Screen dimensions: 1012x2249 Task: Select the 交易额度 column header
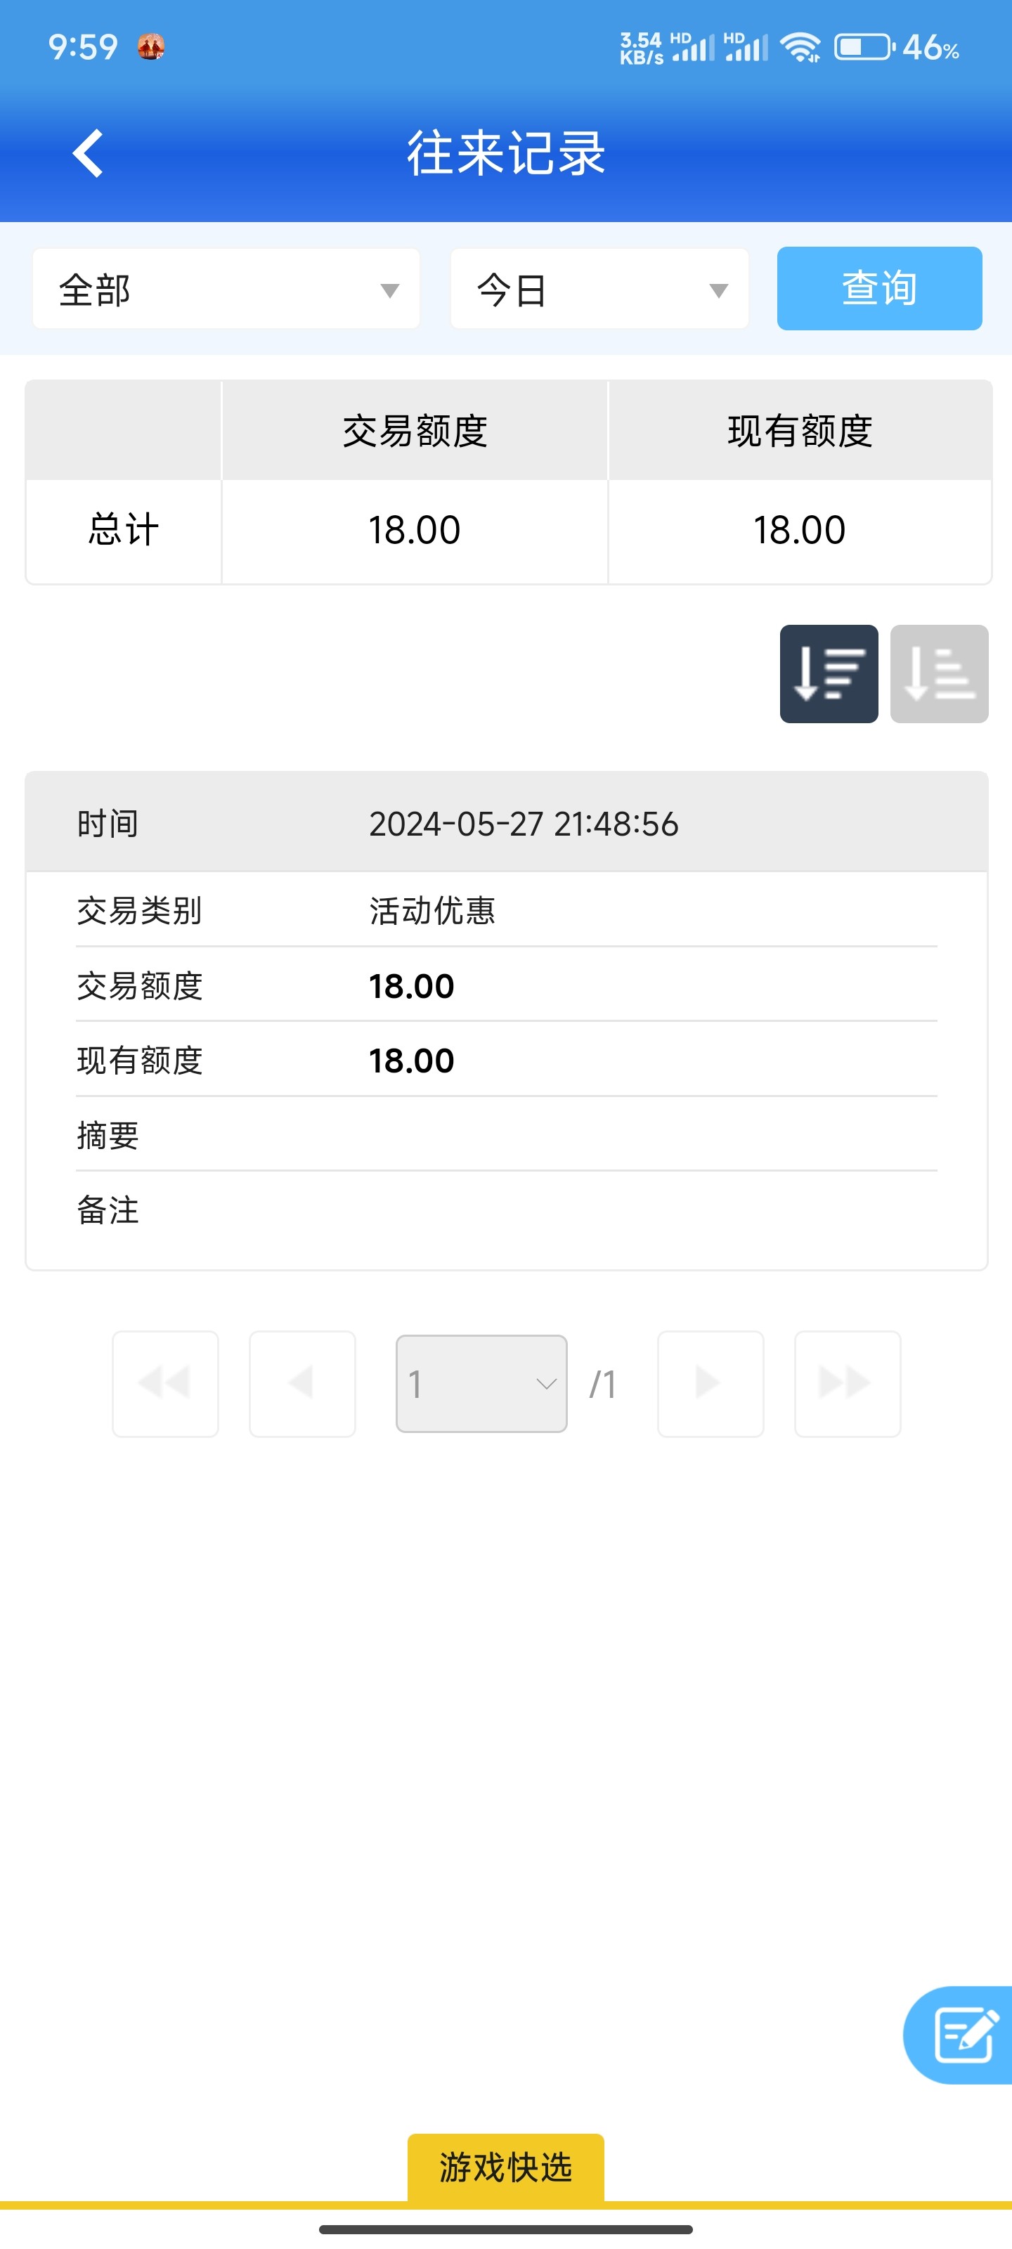[415, 430]
